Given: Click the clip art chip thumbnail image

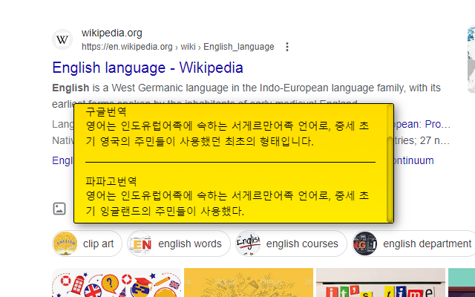Looking at the screenshot, I should point(65,244).
